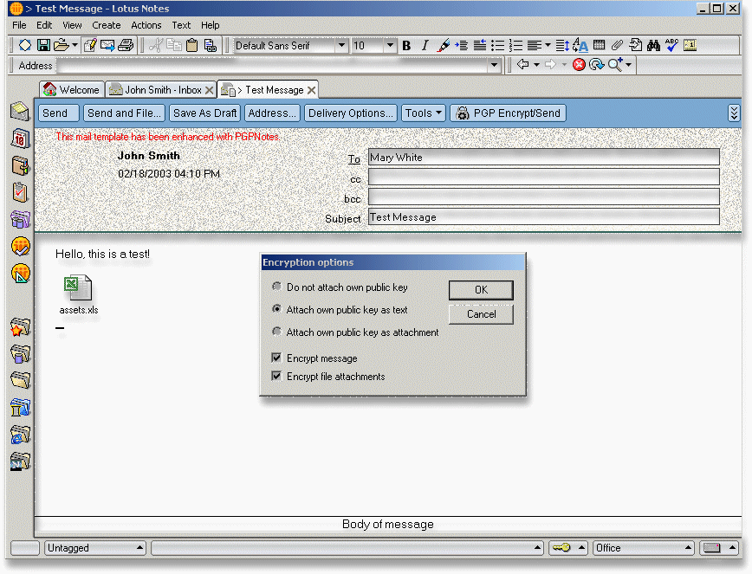Expand the search magnifier dropdown arrow

coord(628,64)
